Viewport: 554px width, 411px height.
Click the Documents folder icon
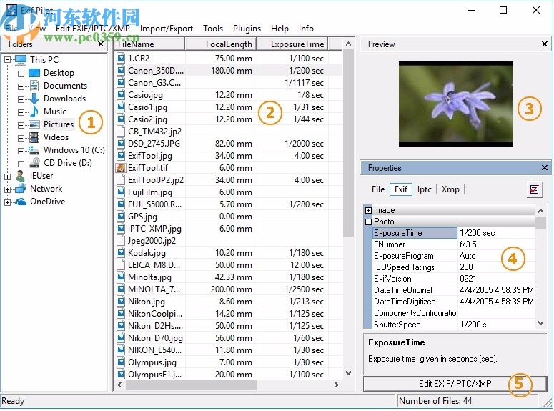pos(34,86)
